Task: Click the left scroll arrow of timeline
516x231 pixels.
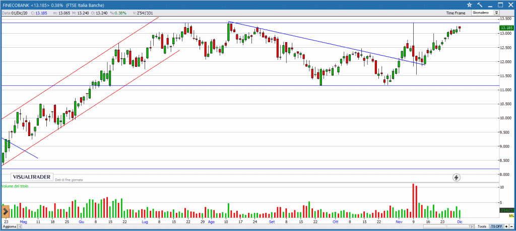Action: (x=20, y=227)
